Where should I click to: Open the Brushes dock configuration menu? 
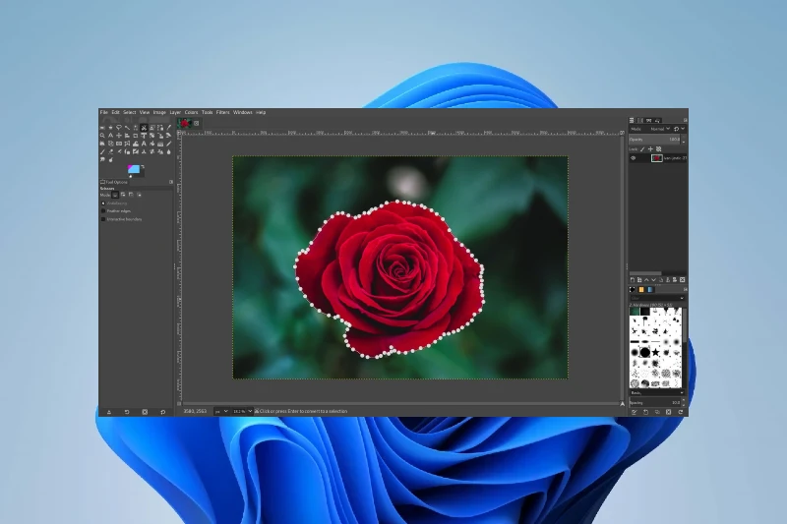686,289
